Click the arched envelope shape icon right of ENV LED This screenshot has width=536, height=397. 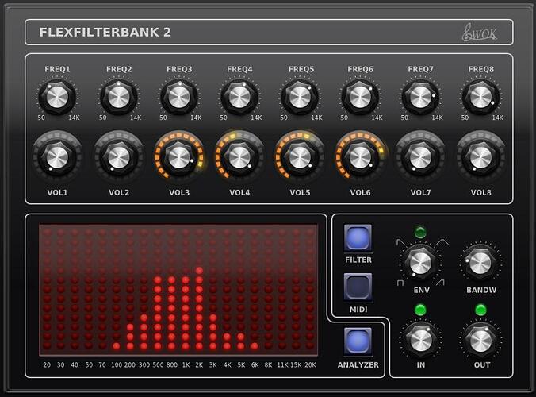pyautogui.click(x=442, y=242)
